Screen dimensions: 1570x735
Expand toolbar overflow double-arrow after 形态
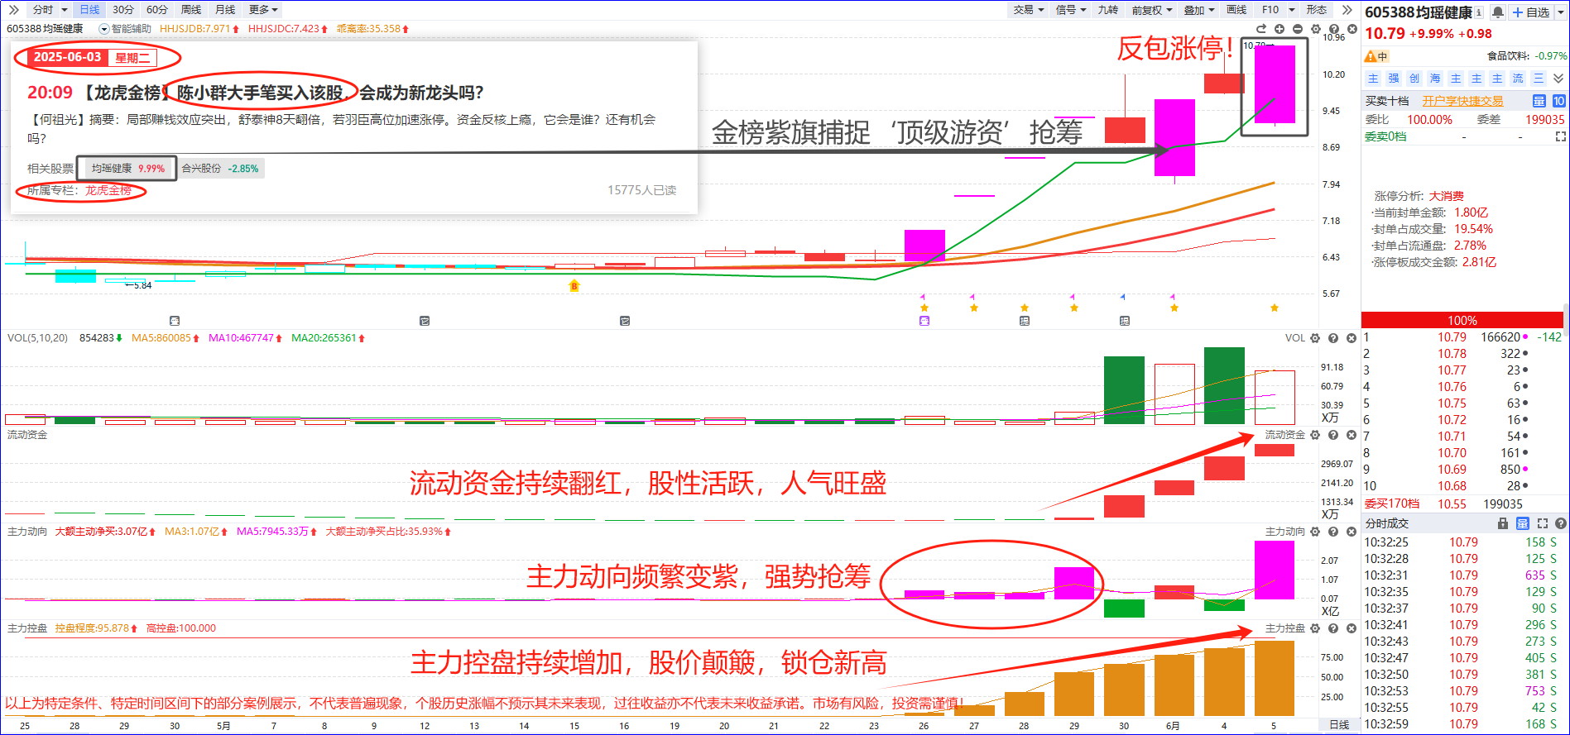[1347, 10]
